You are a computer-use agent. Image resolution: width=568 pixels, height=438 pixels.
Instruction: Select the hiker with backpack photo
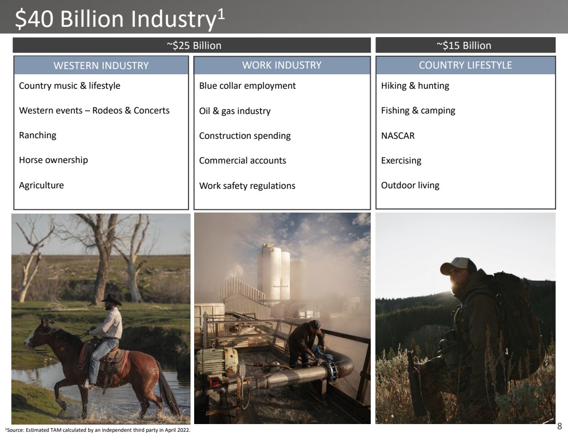pos(465,318)
